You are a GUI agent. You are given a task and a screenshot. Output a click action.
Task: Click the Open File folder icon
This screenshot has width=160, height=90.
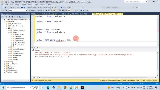[19, 8]
